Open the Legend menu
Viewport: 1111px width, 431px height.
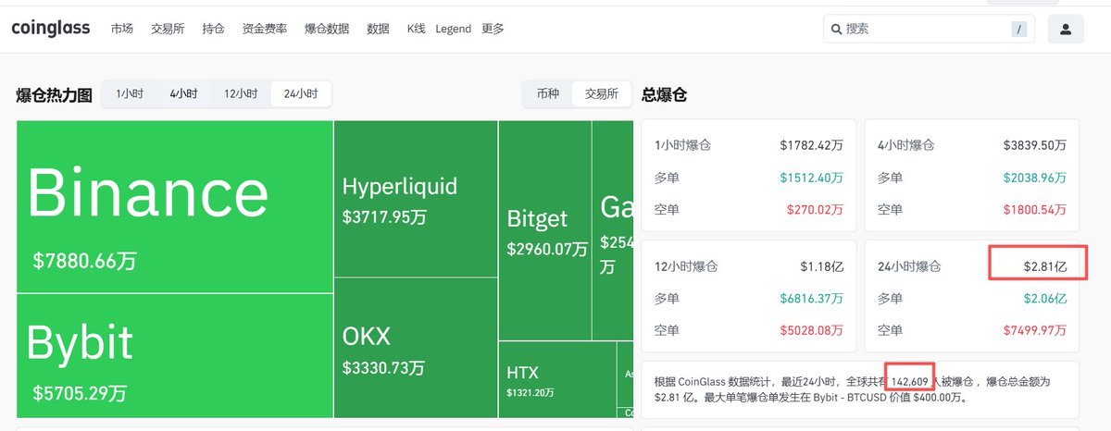[x=453, y=30]
